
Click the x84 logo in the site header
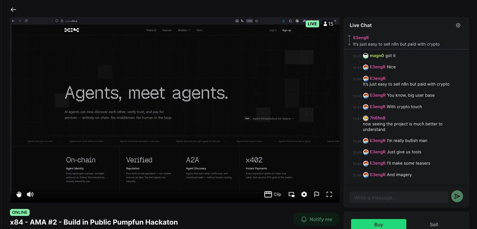coord(72,30)
